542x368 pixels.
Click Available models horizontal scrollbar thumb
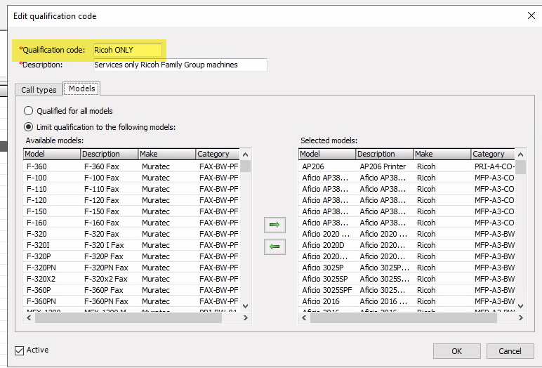[128, 318]
